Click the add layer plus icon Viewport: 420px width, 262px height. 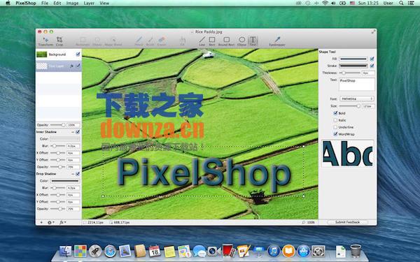tap(41, 222)
